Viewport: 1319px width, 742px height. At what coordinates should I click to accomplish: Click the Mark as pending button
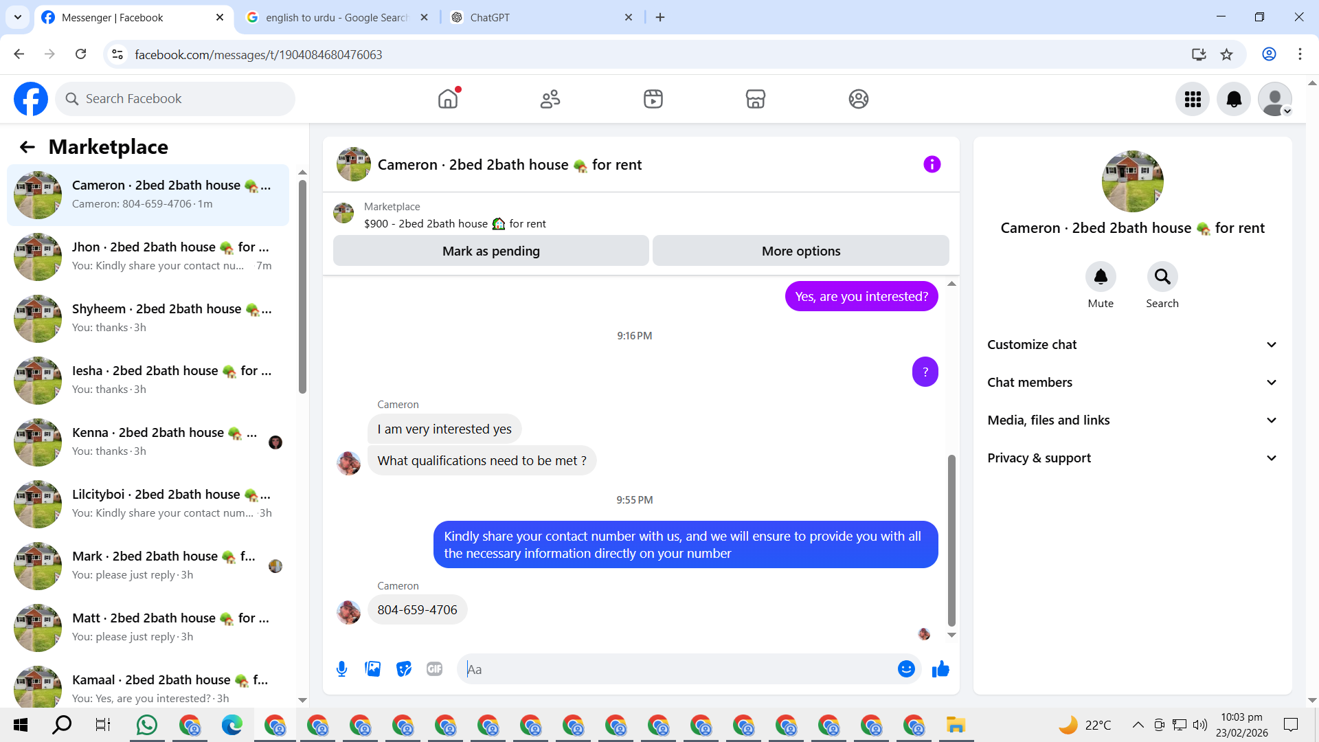(491, 251)
